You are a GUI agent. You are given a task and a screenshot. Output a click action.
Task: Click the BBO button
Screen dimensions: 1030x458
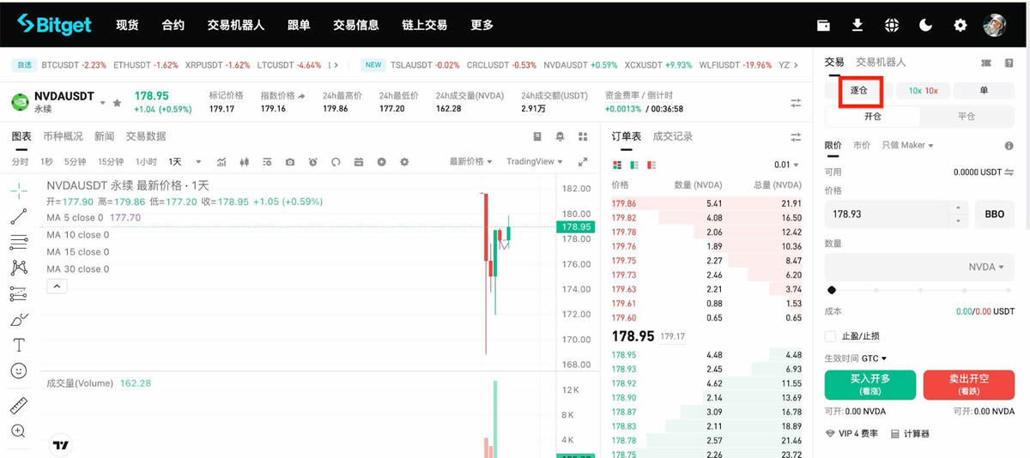994,214
